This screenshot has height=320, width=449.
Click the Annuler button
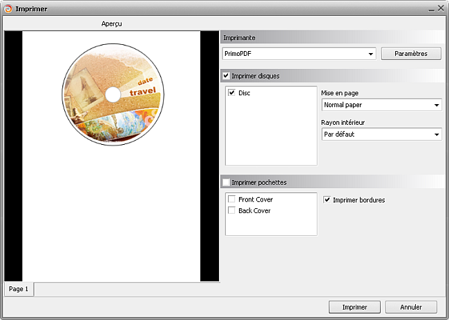pos(411,307)
